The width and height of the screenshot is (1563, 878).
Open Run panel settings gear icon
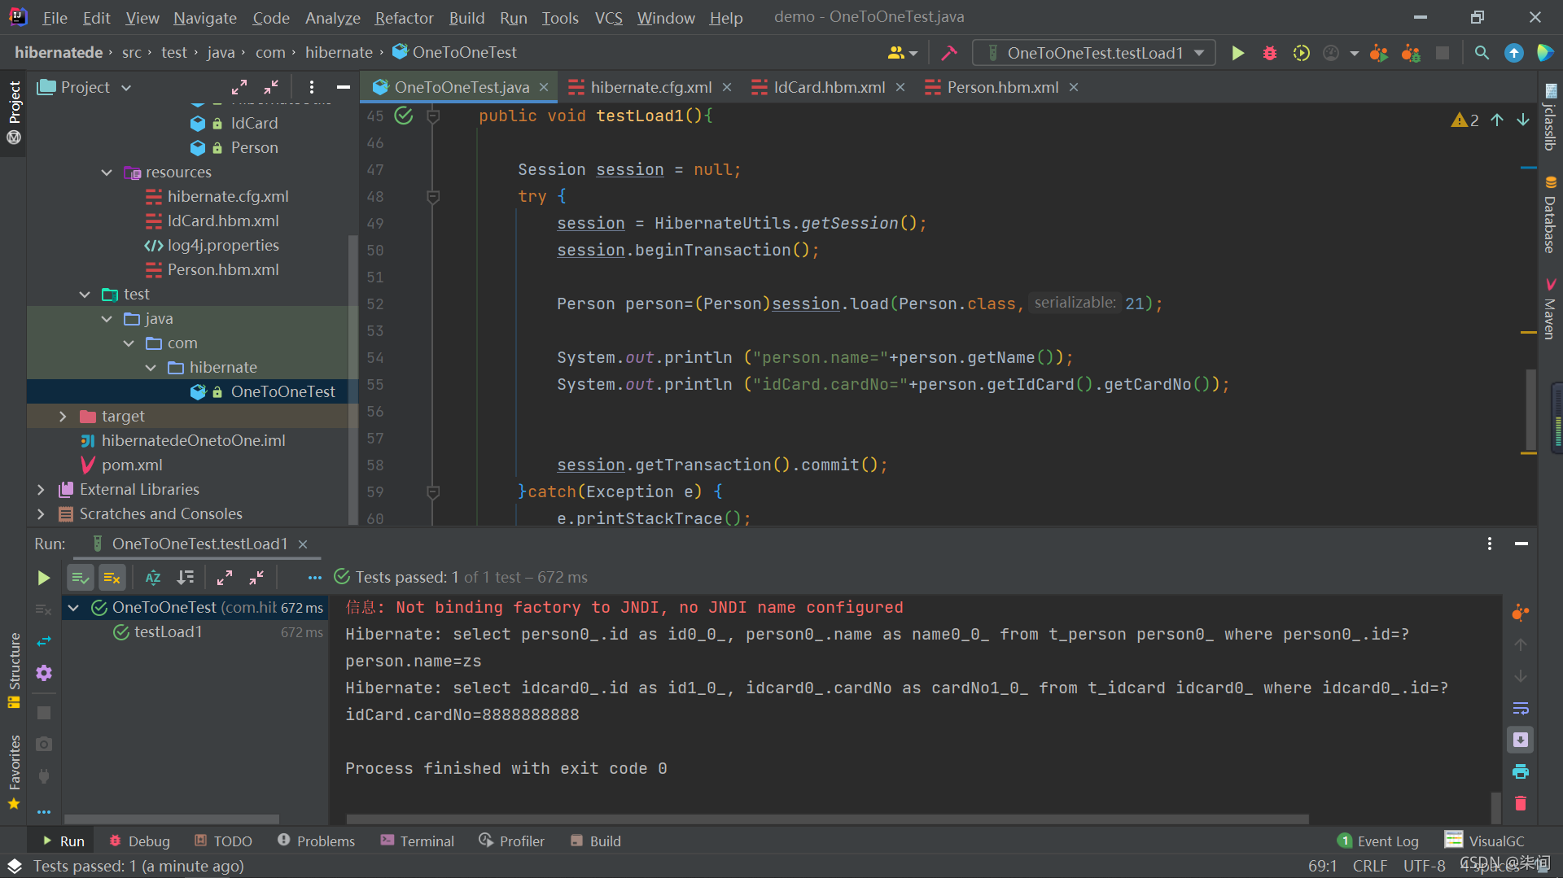click(44, 673)
